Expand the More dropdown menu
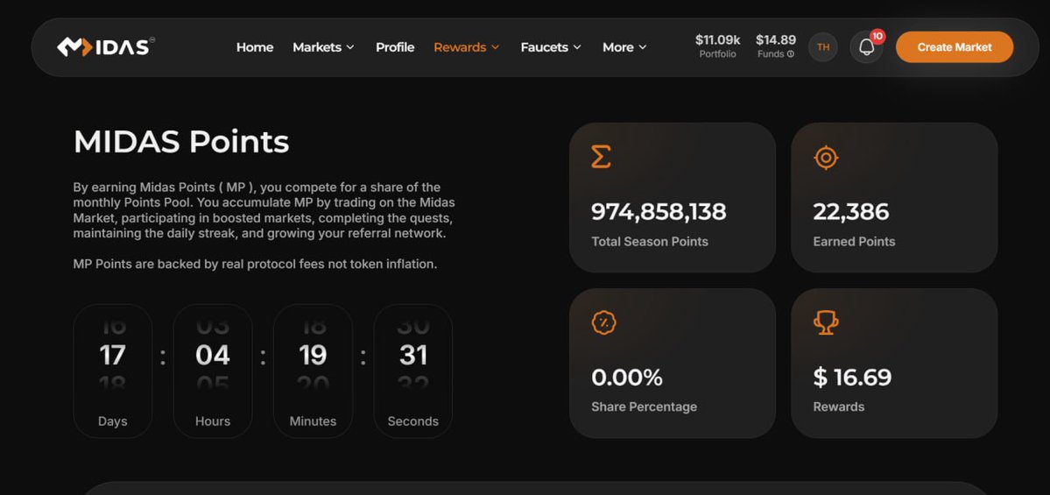 pyautogui.click(x=624, y=47)
